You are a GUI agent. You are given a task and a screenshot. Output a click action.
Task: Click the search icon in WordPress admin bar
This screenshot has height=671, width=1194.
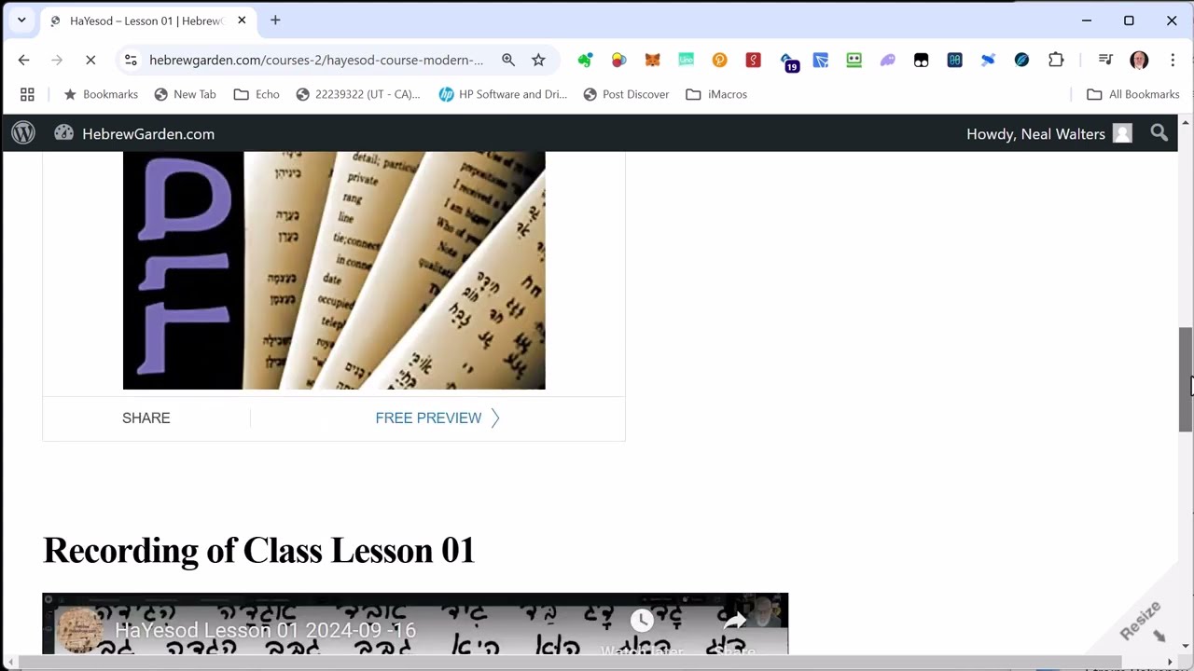click(1159, 133)
